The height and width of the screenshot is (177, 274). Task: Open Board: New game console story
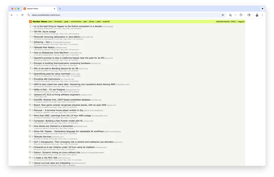[70, 105]
